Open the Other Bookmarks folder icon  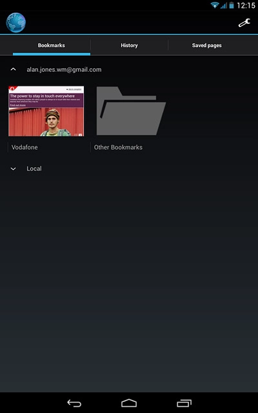[x=131, y=111]
